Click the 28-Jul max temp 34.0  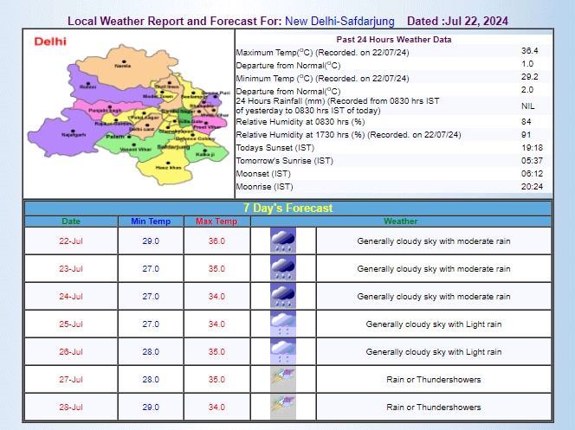tap(216, 407)
